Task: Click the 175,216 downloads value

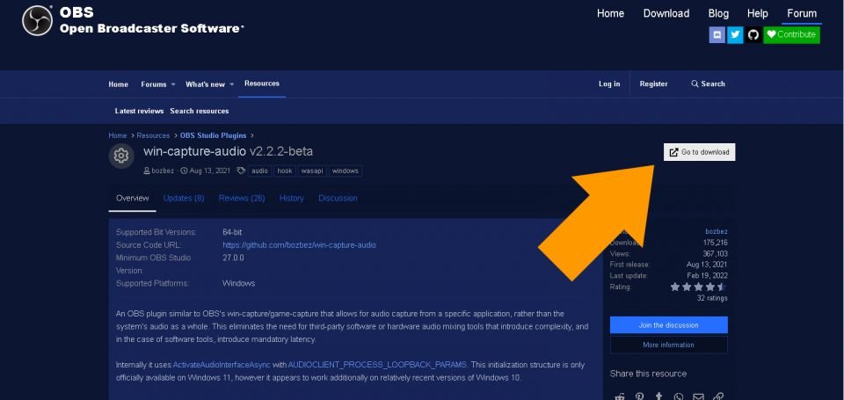Action: (x=716, y=243)
